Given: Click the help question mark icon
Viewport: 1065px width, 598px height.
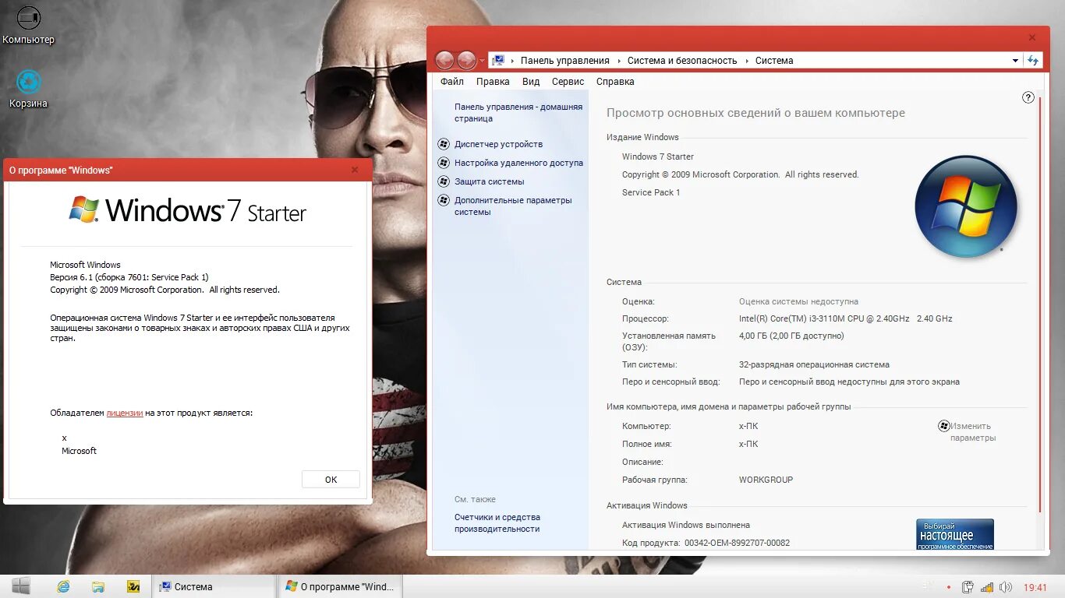Looking at the screenshot, I should (x=1028, y=97).
